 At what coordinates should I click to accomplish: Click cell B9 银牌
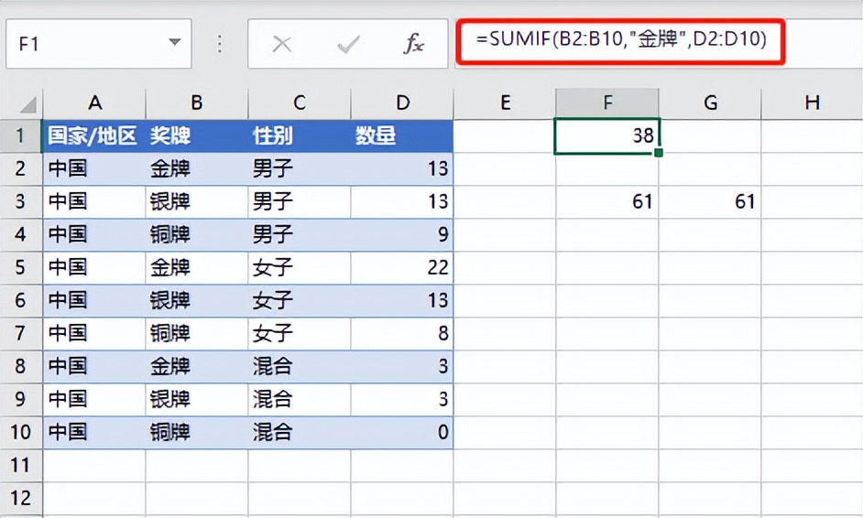(x=197, y=400)
